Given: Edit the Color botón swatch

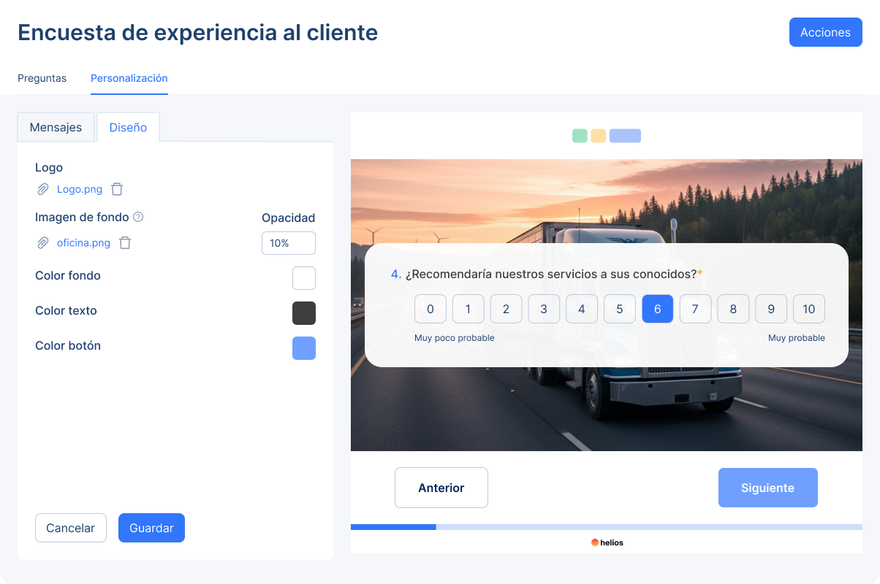Looking at the screenshot, I should pyautogui.click(x=303, y=348).
